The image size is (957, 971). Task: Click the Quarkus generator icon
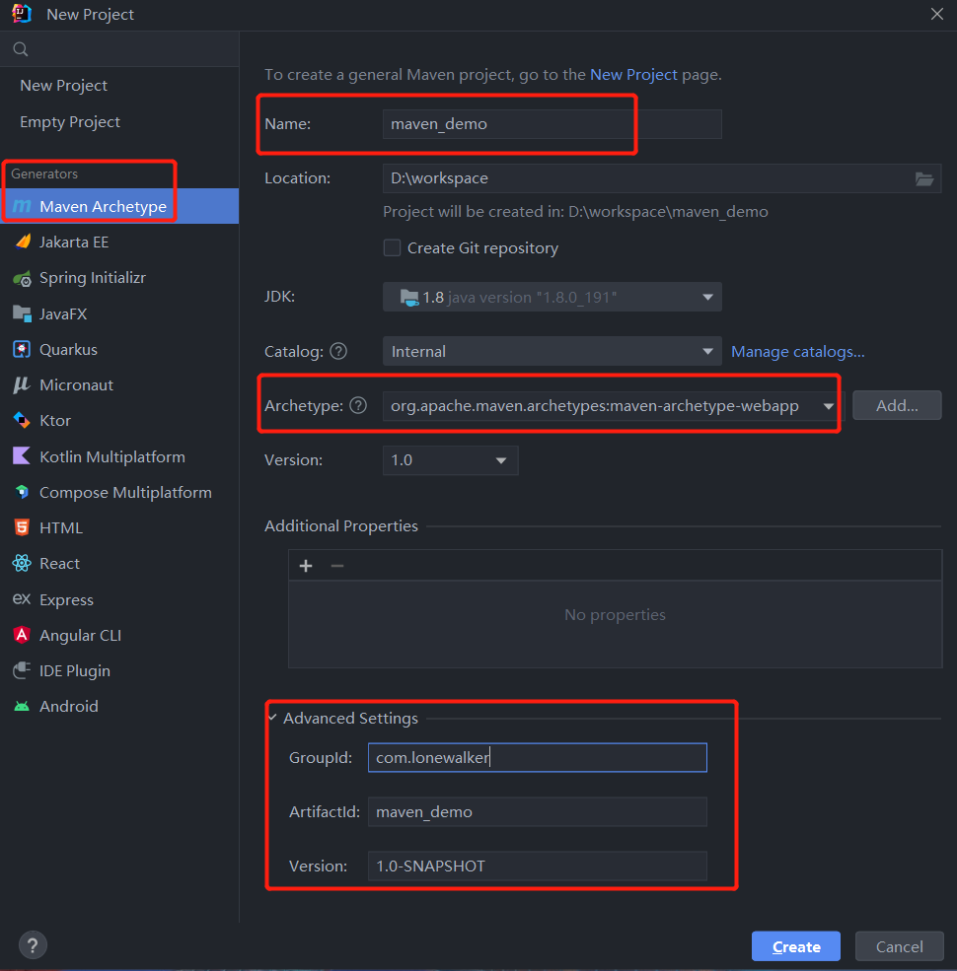[22, 349]
